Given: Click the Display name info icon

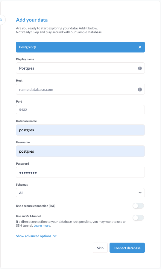Looking at the screenshot, I should [x=140, y=68].
